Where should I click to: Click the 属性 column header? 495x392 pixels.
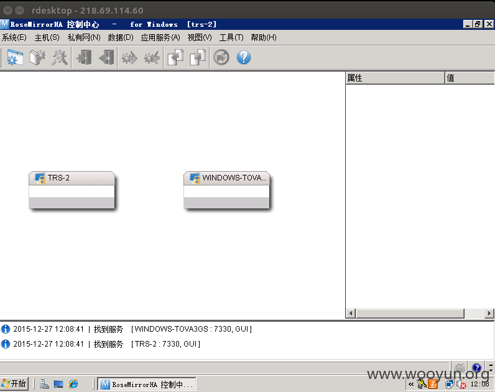tap(396, 78)
